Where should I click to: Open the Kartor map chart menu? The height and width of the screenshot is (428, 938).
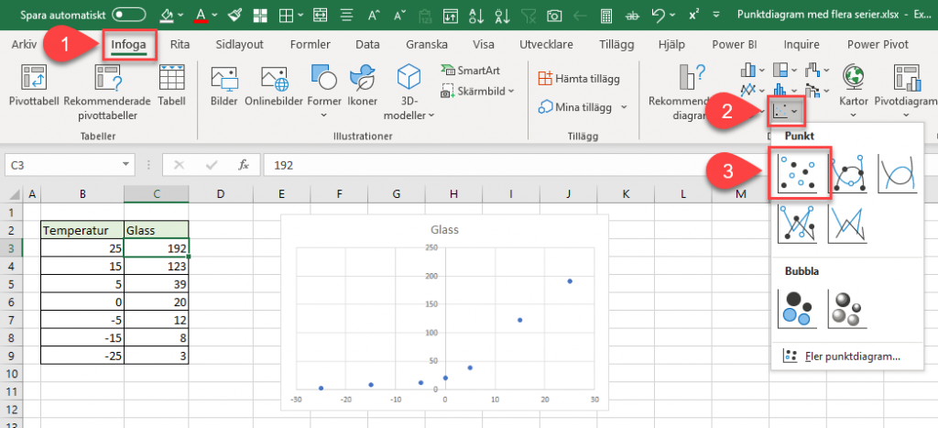click(854, 91)
